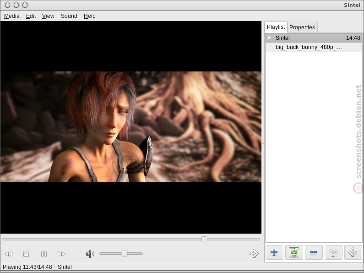The image size is (364, 273).
Task: Switch to the Playlist tab
Action: (276, 27)
